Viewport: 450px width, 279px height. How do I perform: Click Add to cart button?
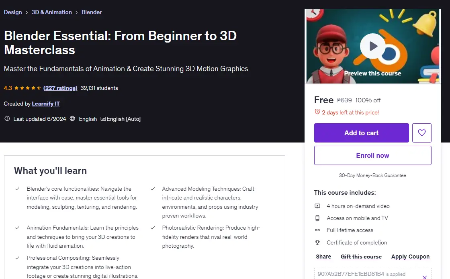[361, 133]
